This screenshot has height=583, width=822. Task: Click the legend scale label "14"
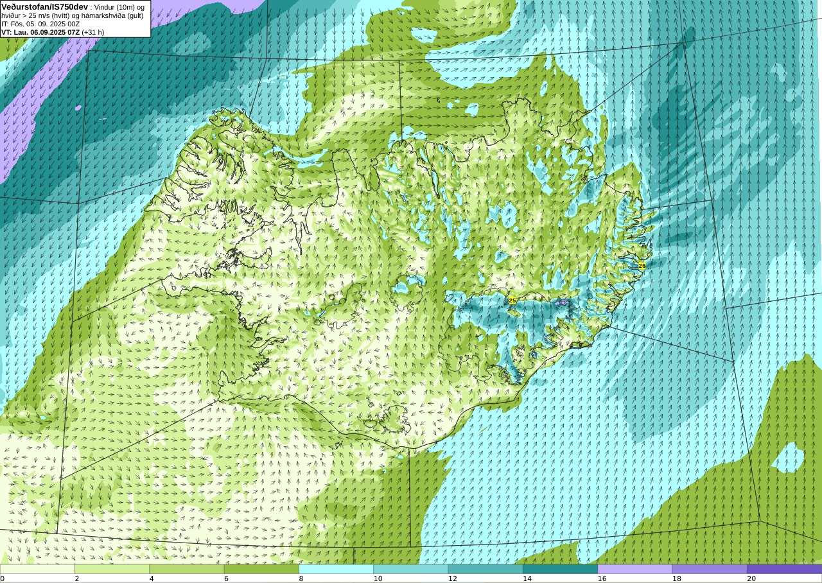[527, 579]
